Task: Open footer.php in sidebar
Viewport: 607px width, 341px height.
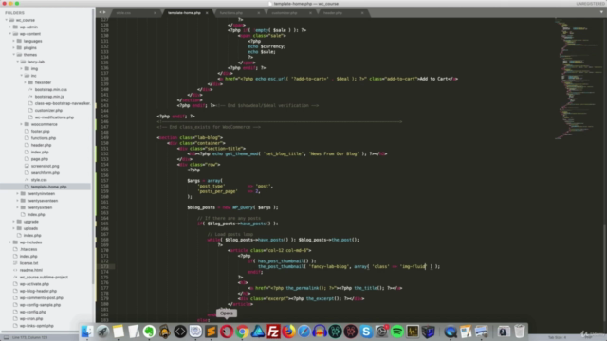Action: coord(40,132)
